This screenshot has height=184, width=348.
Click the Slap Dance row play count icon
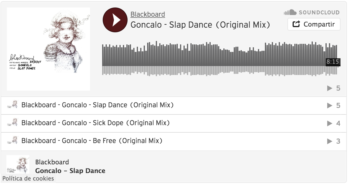[330, 106]
